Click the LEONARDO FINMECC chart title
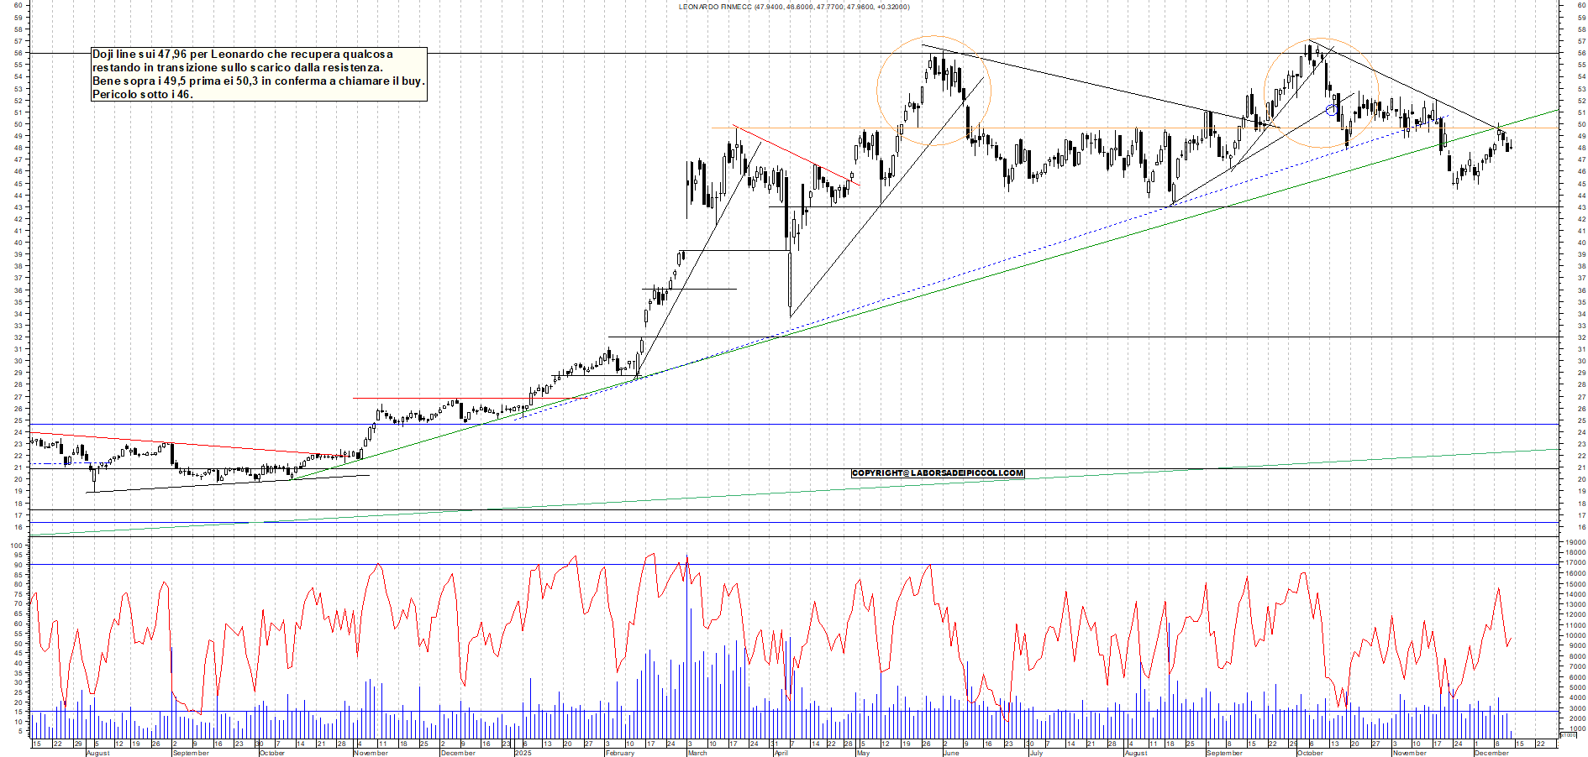The image size is (1588, 757). click(x=793, y=7)
